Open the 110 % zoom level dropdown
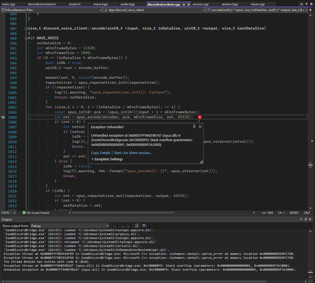This screenshot has width=315, height=283. [15, 213]
